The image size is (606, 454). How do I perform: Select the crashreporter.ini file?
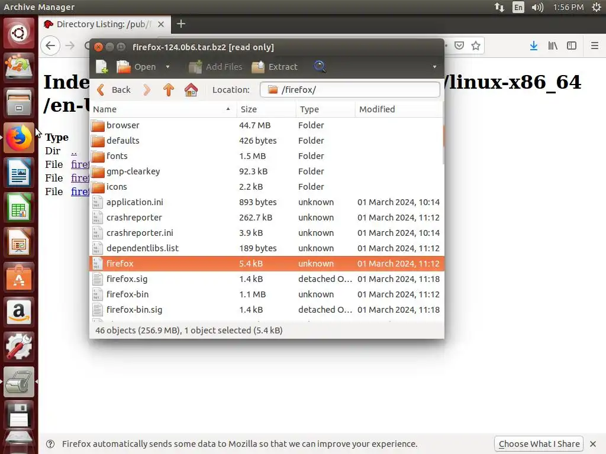pos(266,233)
